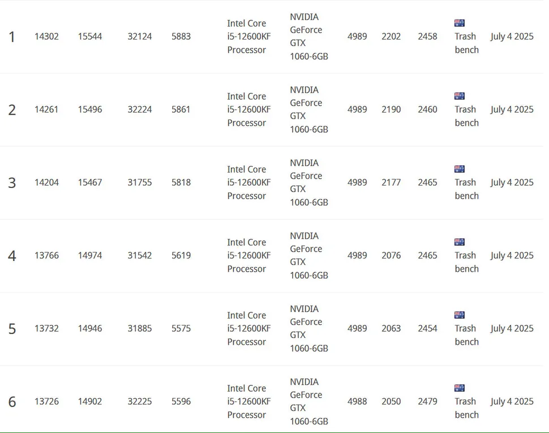Click Intel Core i5-12600KF Processor in rank 4 row
The image size is (549, 433).
click(248, 256)
